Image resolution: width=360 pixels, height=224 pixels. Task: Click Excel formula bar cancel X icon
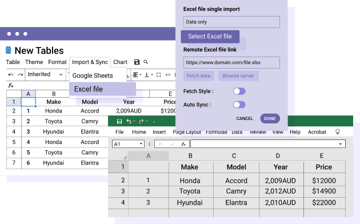(x=160, y=144)
